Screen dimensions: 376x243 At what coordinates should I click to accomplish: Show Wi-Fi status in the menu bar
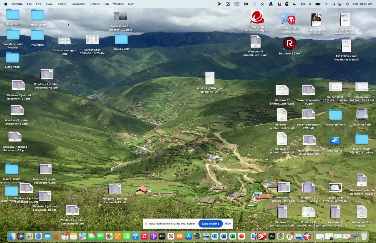(x=326, y=4)
